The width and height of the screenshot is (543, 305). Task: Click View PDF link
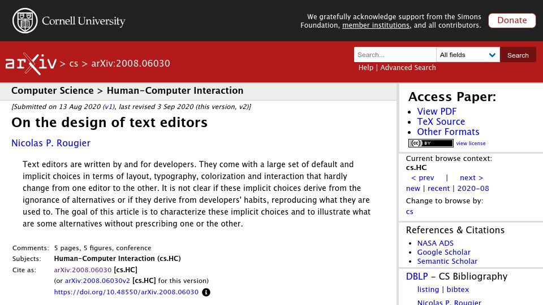click(437, 111)
